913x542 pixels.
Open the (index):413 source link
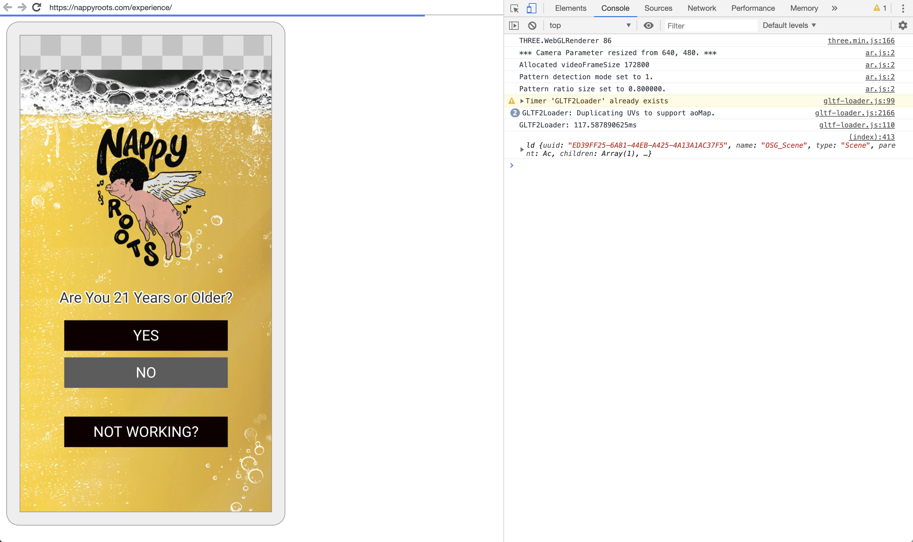[872, 137]
